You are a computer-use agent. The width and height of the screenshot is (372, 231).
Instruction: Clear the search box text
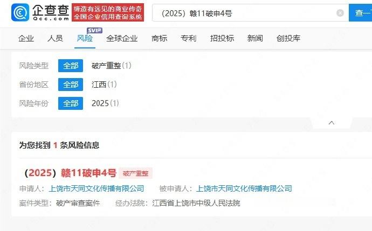tap(340, 13)
